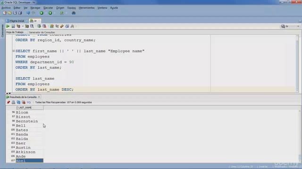Switch to Hoja de Trabajo tab
The height and width of the screenshot is (169, 302).
click(15, 32)
